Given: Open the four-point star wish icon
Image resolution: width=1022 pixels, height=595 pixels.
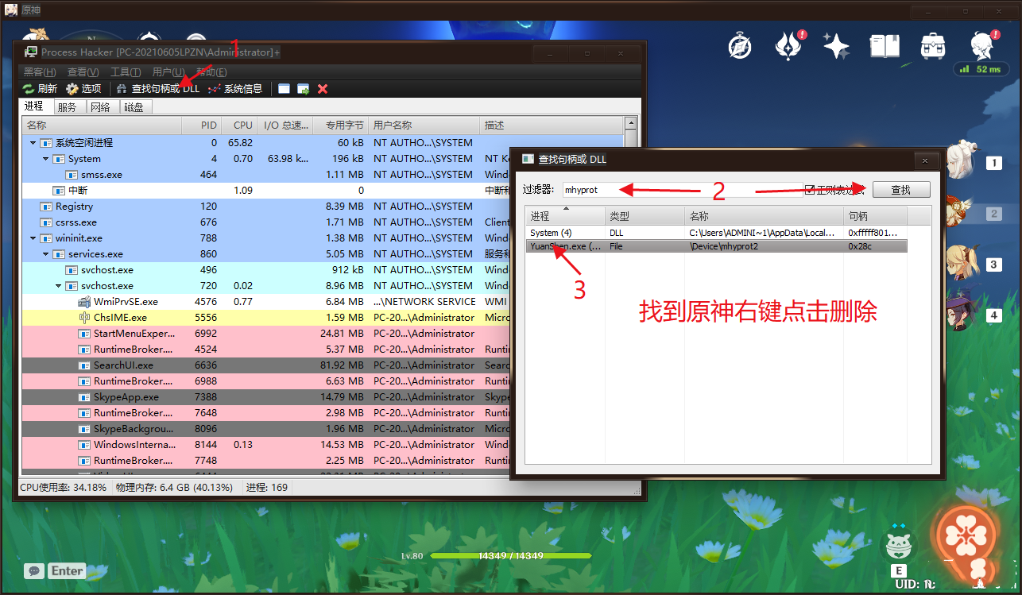Looking at the screenshot, I should [836, 46].
